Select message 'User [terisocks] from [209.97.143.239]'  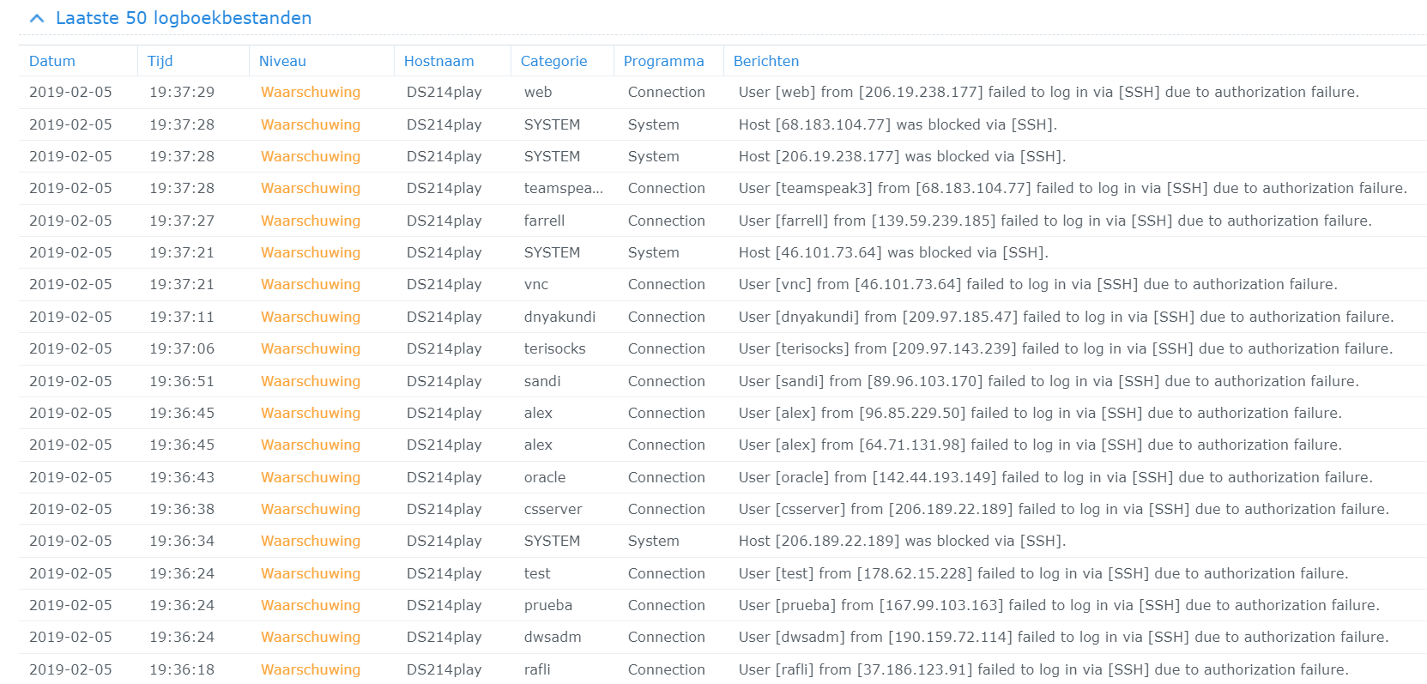click(1066, 348)
